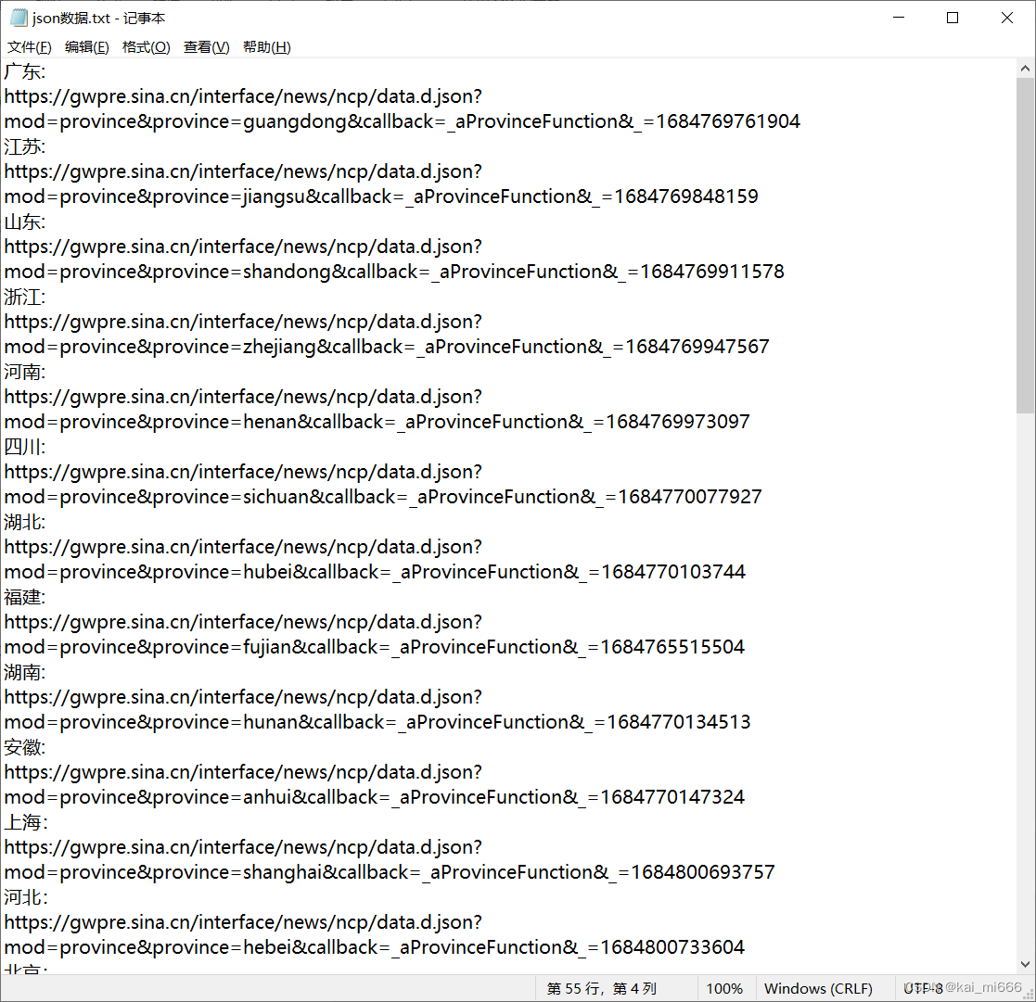Click the line with province=hubei

pyautogui.click(x=375, y=572)
